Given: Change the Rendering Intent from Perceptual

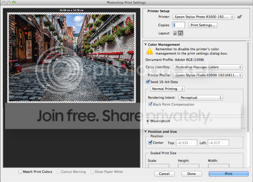Looking at the screenshot, I should click(x=201, y=98).
